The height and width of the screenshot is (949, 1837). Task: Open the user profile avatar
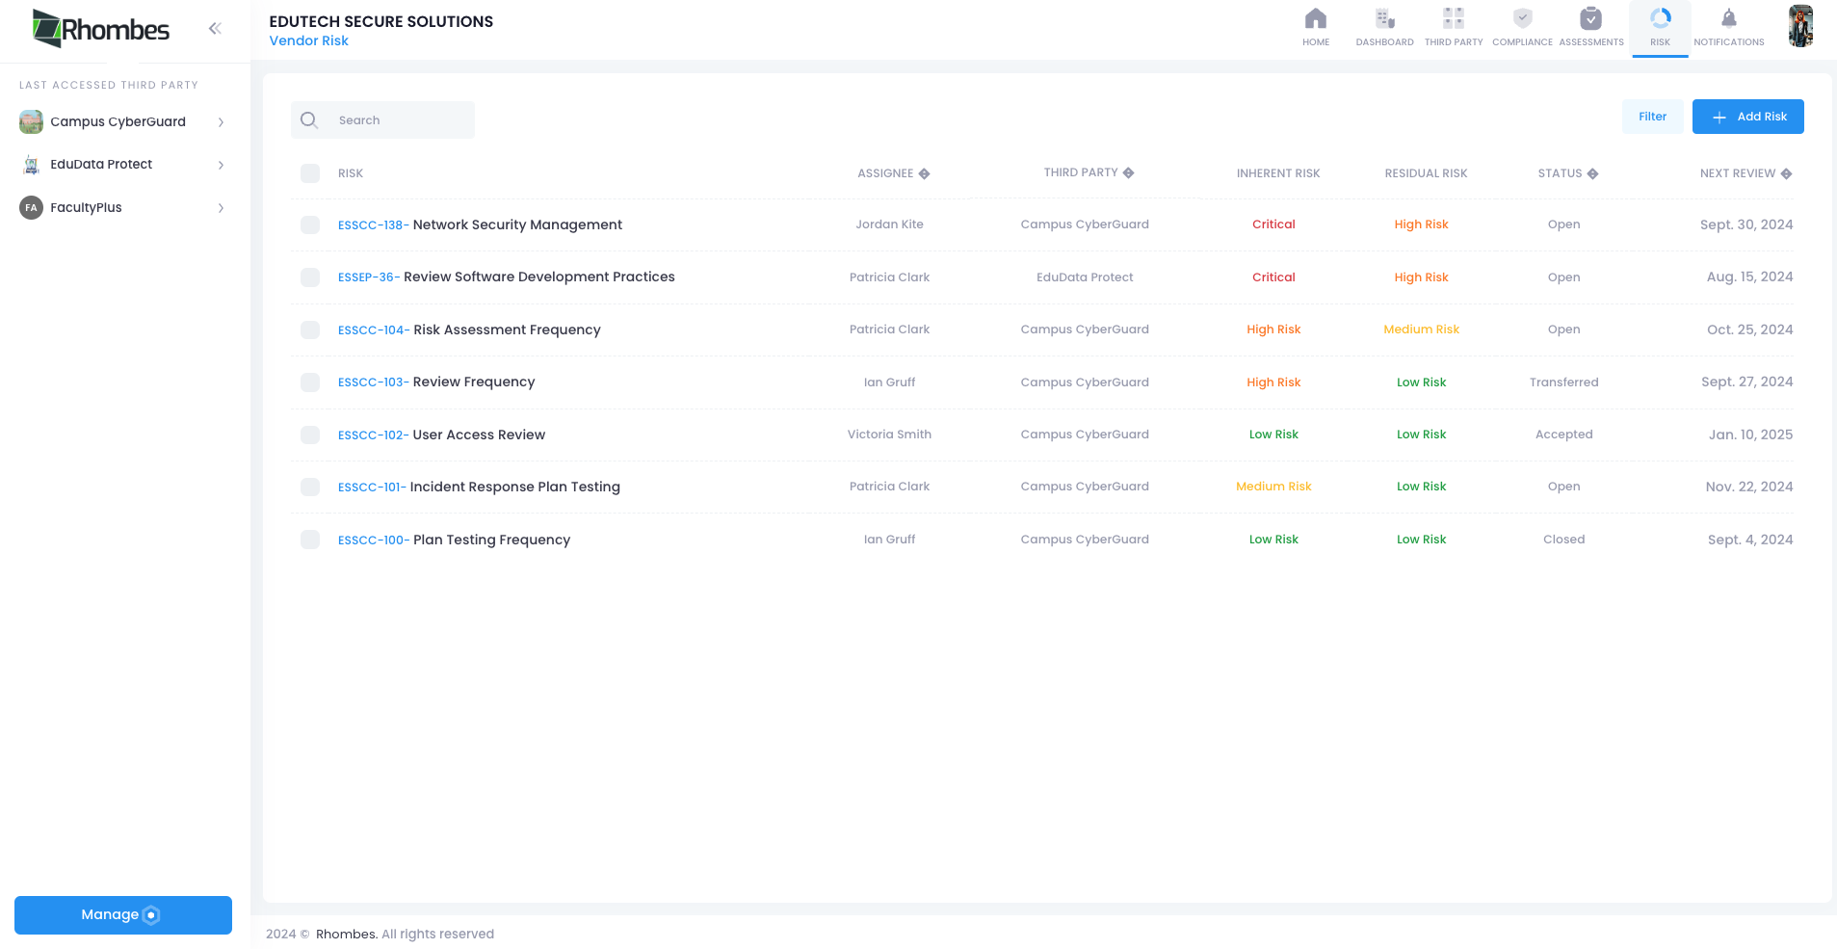pyautogui.click(x=1800, y=26)
